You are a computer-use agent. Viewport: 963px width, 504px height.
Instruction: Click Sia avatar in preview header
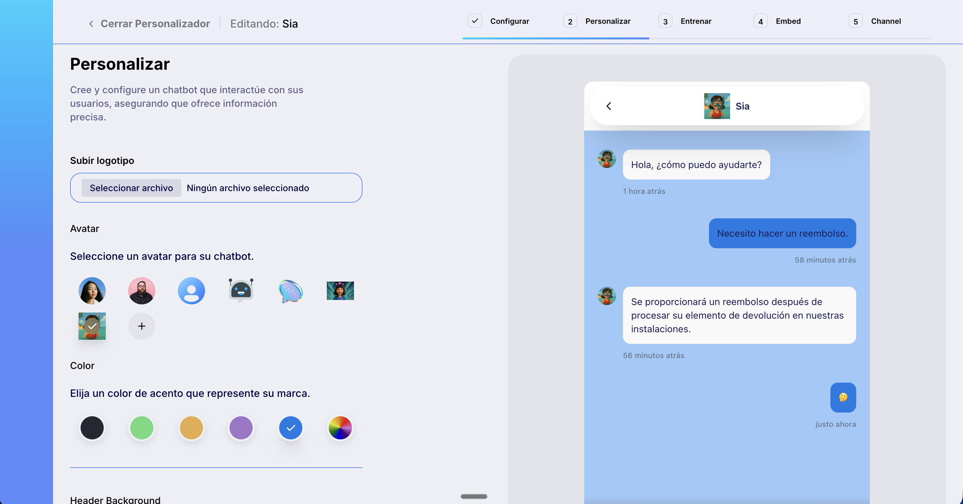tap(717, 106)
